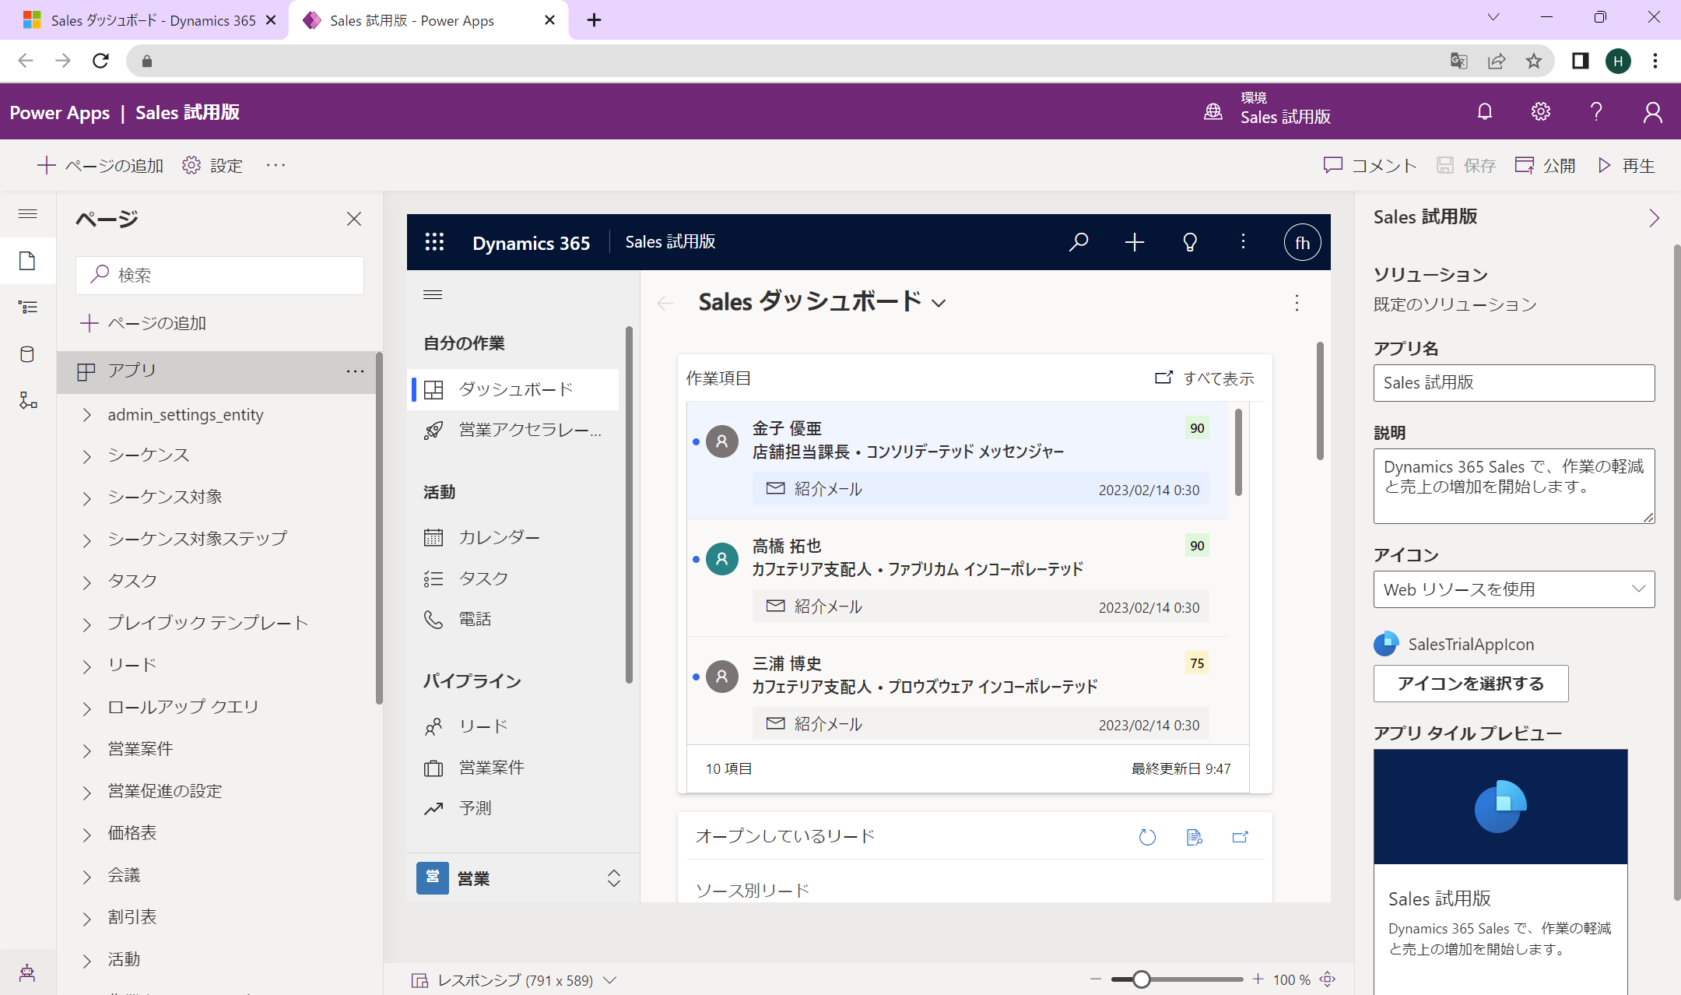Open Power Apps settings gear
This screenshot has height=995, width=1681.
[x=1541, y=112]
